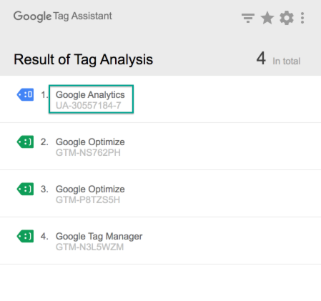This screenshot has height=301, width=321.
Task: Click the Google Tag Assistant logo
Action: coord(62,16)
